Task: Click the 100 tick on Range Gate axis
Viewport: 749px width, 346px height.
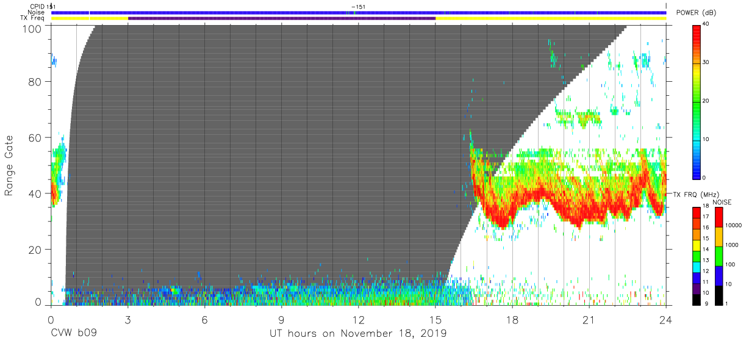Action: 33,28
